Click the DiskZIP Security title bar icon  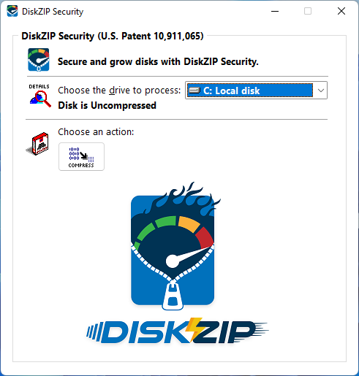click(x=12, y=11)
